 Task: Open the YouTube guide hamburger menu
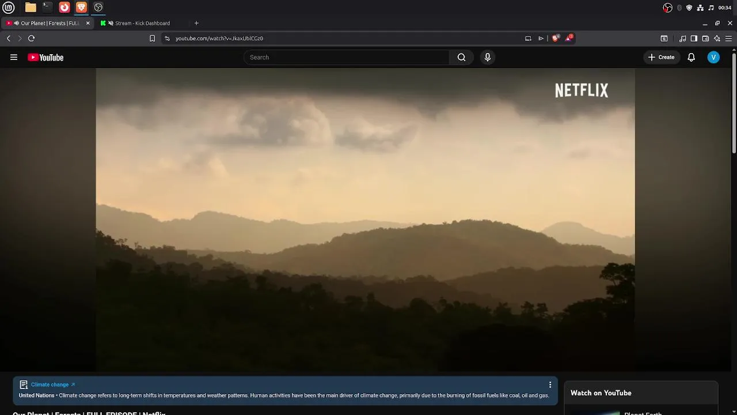(x=14, y=57)
